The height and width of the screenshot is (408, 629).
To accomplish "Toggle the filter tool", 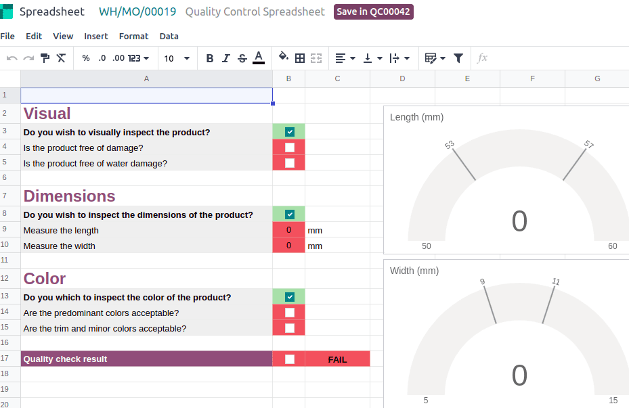I will [458, 58].
